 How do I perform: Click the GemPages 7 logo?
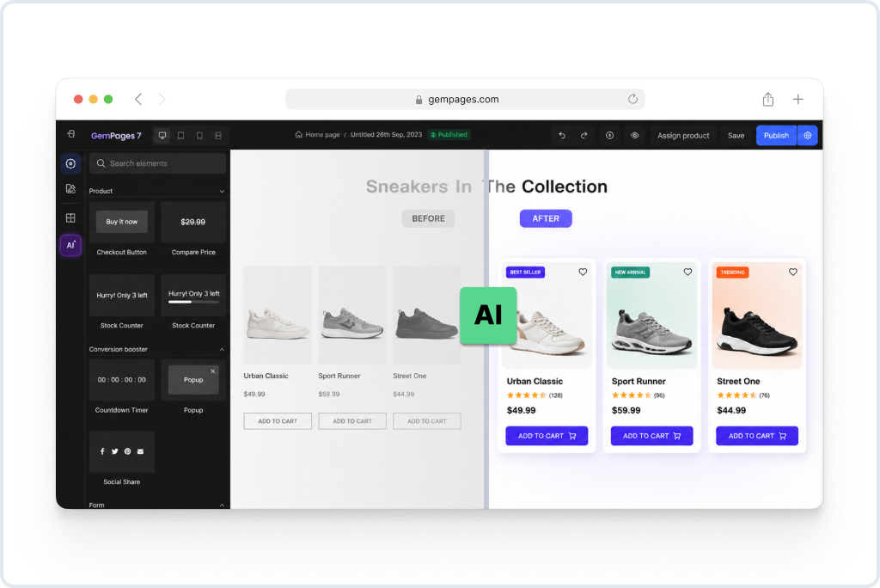point(116,136)
